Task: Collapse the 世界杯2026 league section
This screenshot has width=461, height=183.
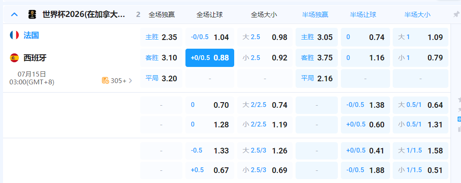Action: (x=14, y=14)
